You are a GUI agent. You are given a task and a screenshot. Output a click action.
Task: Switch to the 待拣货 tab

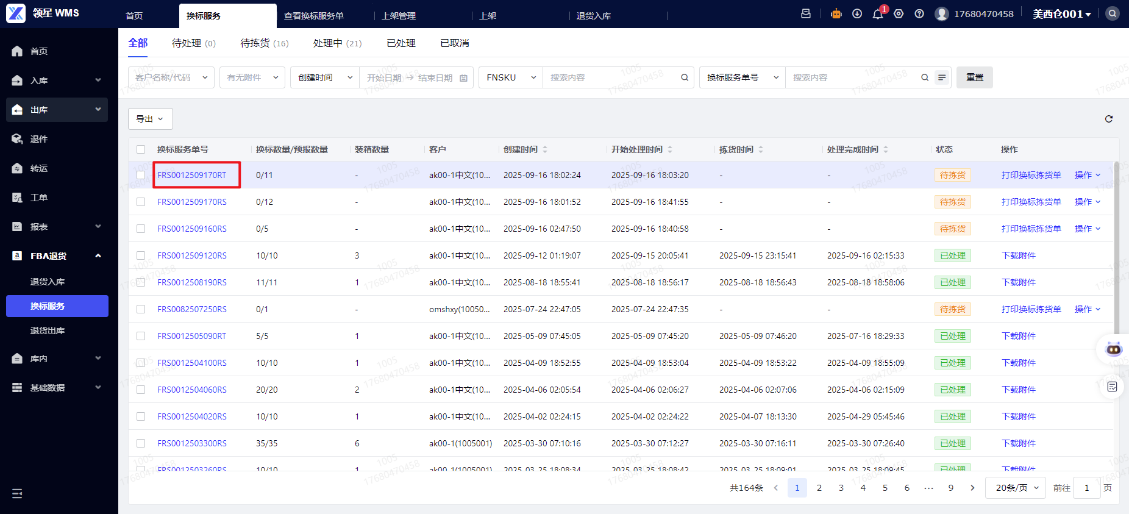point(264,43)
